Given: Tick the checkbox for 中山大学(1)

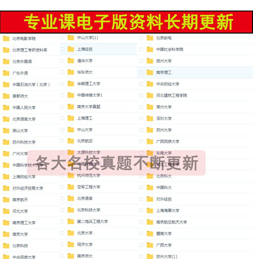Looking at the screenshot, I should [62, 38].
